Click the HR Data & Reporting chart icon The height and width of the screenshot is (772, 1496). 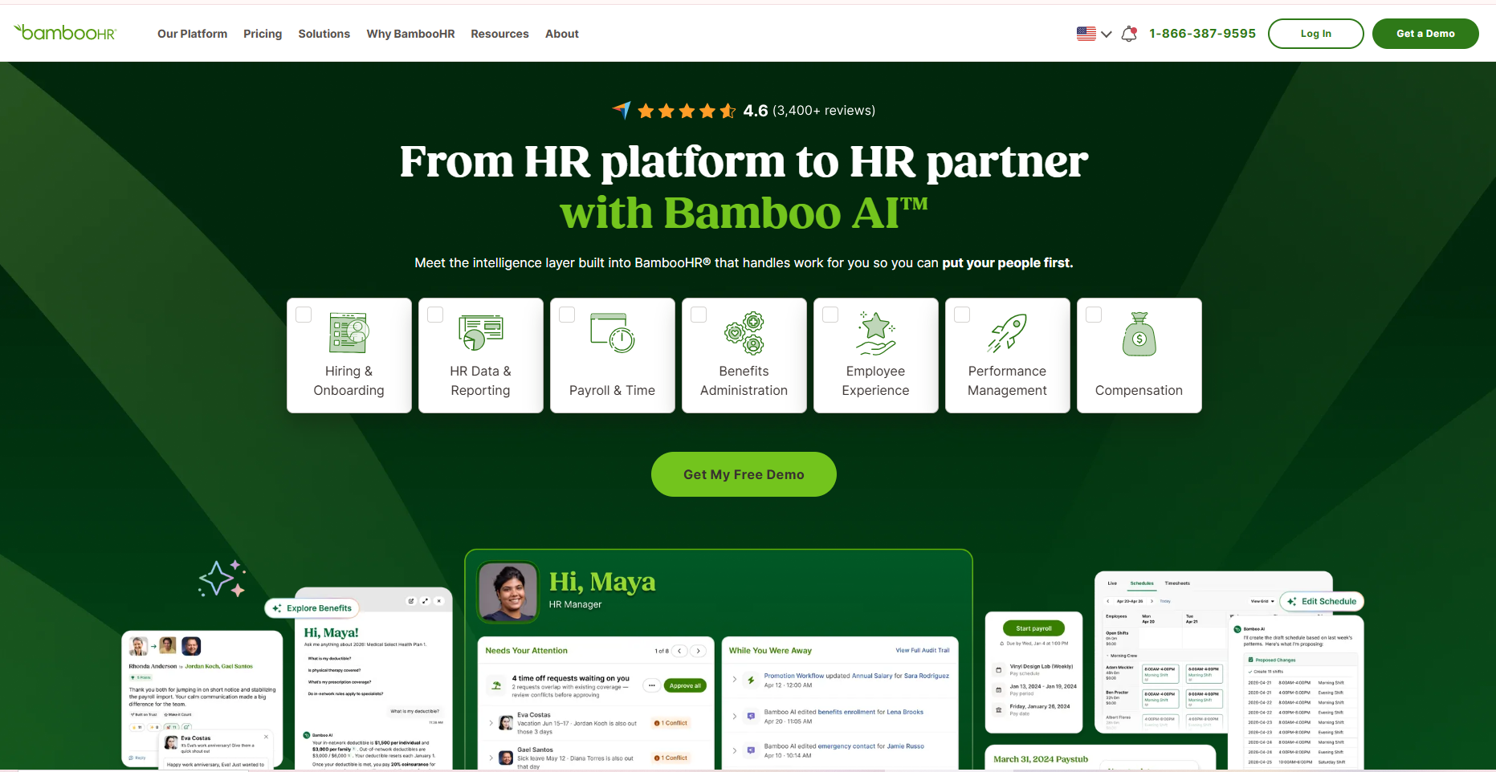(481, 333)
